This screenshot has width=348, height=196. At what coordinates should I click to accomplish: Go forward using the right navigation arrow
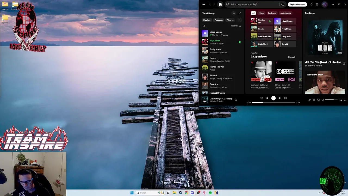click(x=214, y=4)
